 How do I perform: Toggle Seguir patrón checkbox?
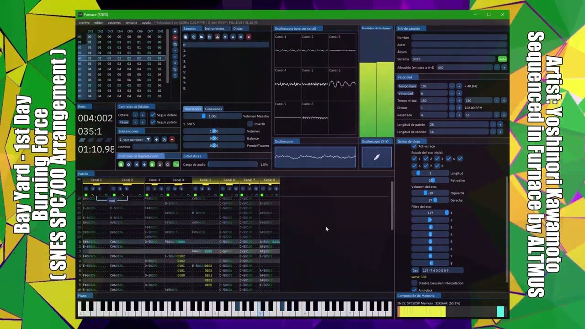click(153, 122)
